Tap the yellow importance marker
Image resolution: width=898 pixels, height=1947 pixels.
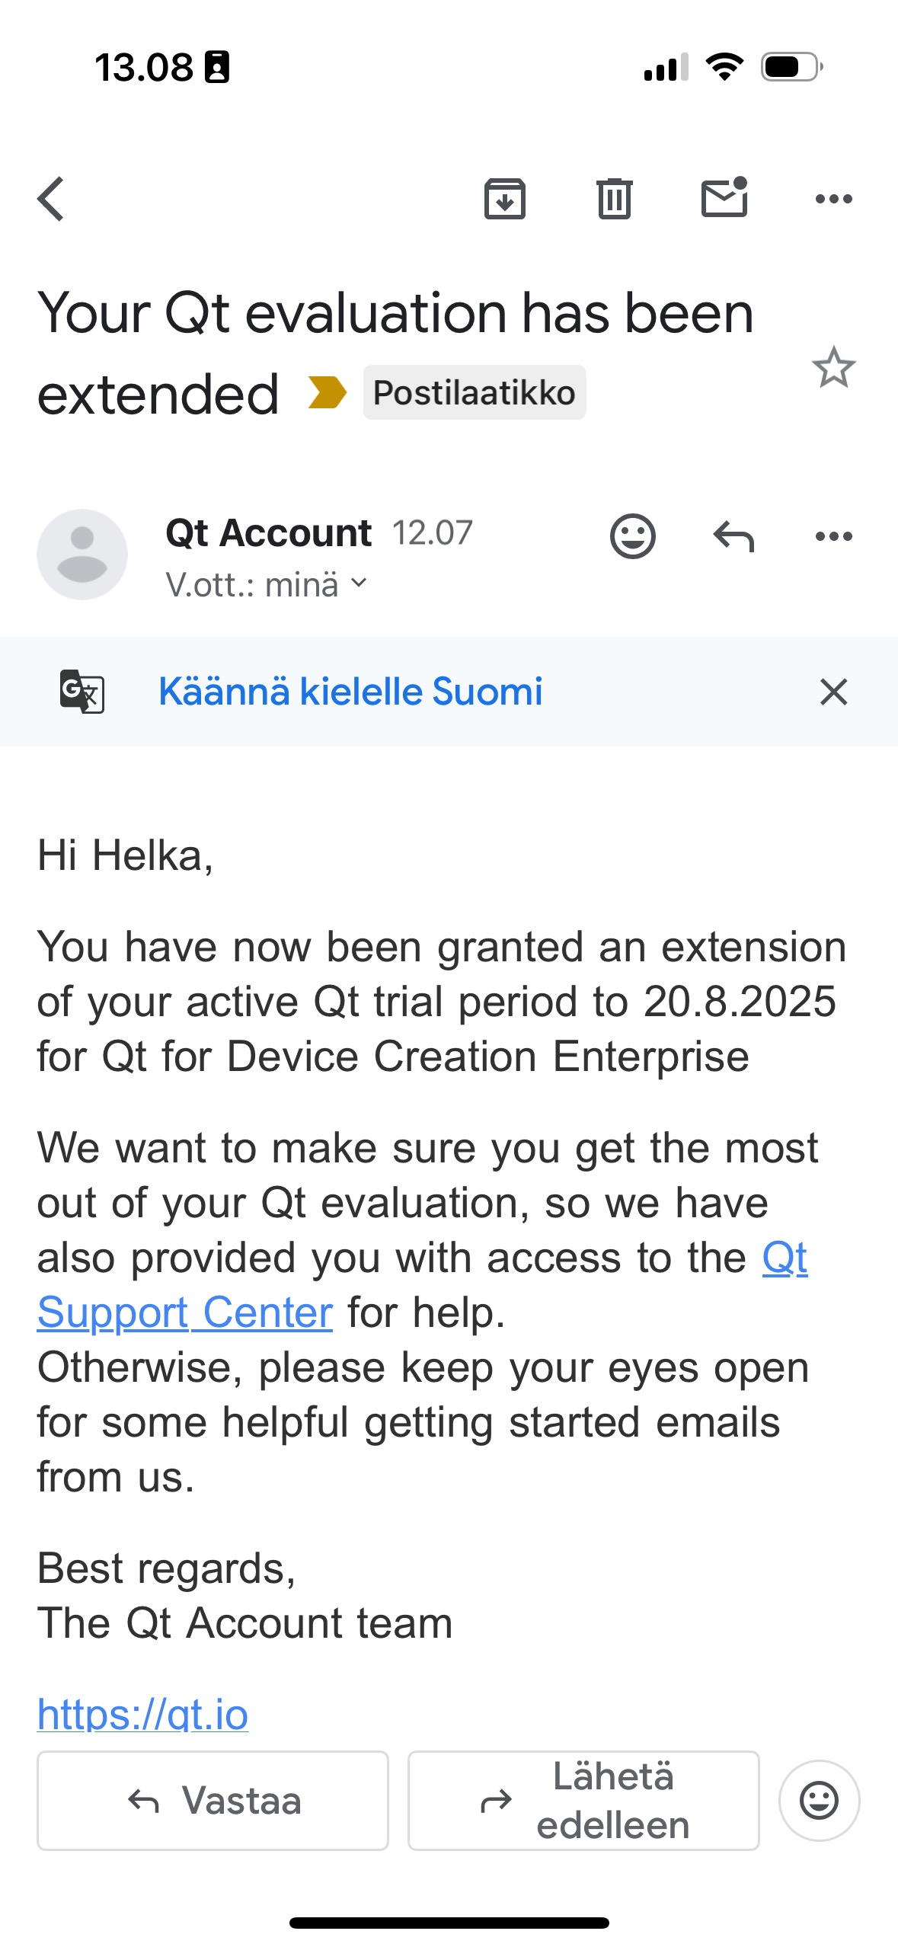pos(328,393)
